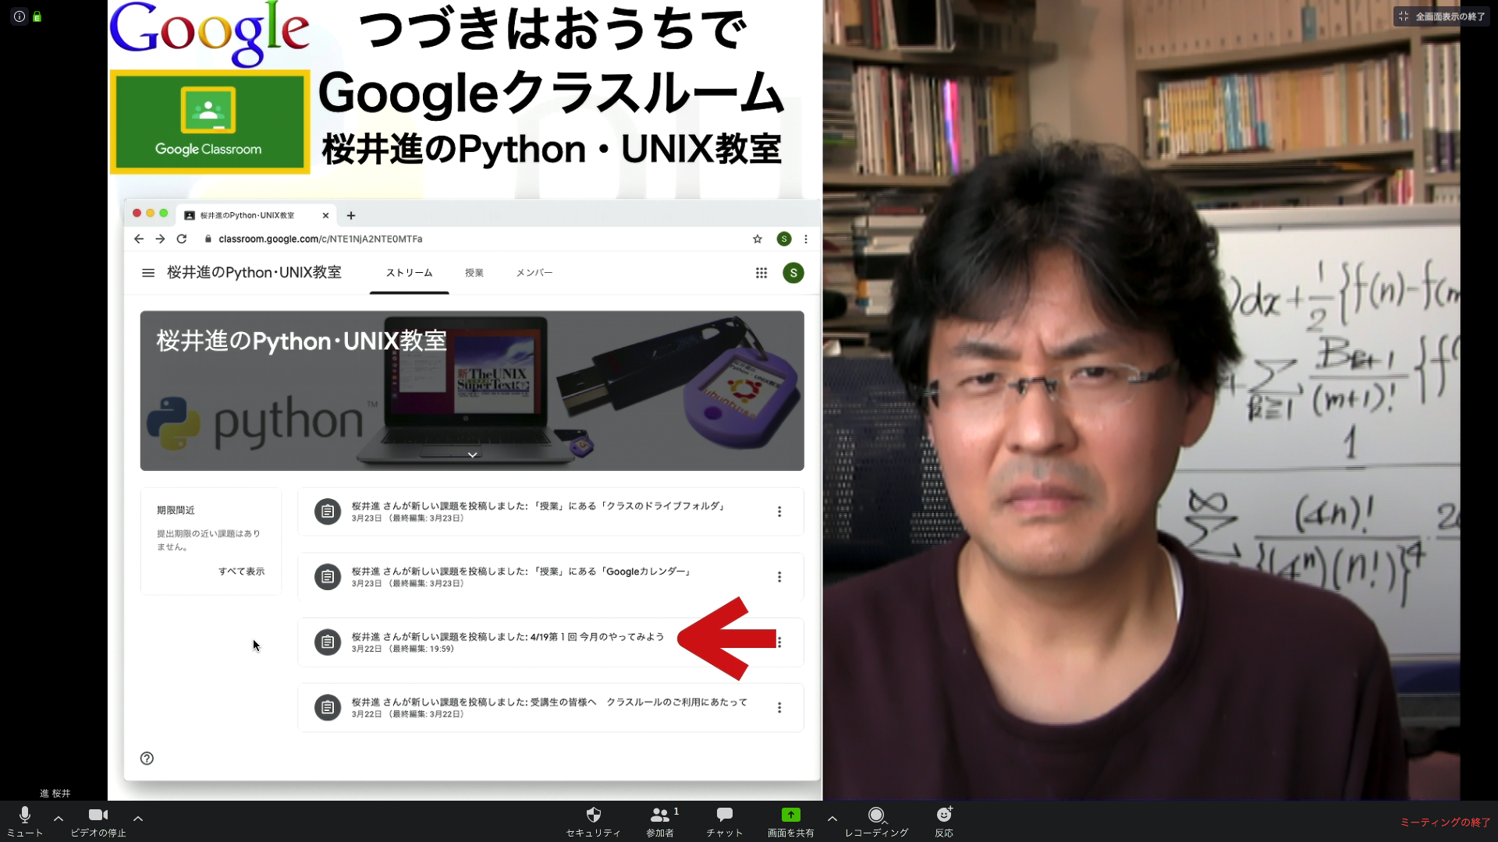Open Classroom hamburger main menu
This screenshot has width=1498, height=842.
[x=148, y=273]
